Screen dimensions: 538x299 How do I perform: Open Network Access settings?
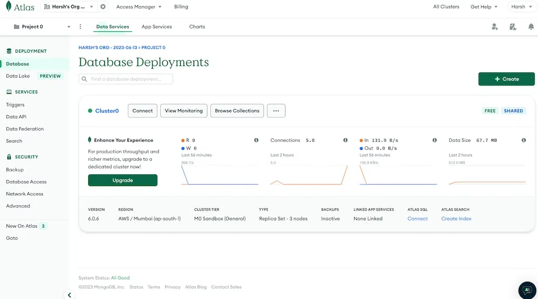pos(25,194)
